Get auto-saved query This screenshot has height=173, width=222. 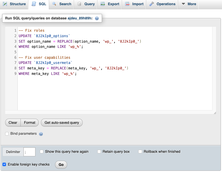[x=62, y=123]
